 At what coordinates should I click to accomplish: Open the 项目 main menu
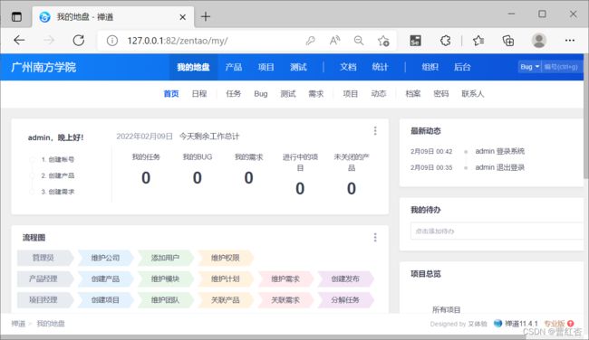[x=266, y=67]
